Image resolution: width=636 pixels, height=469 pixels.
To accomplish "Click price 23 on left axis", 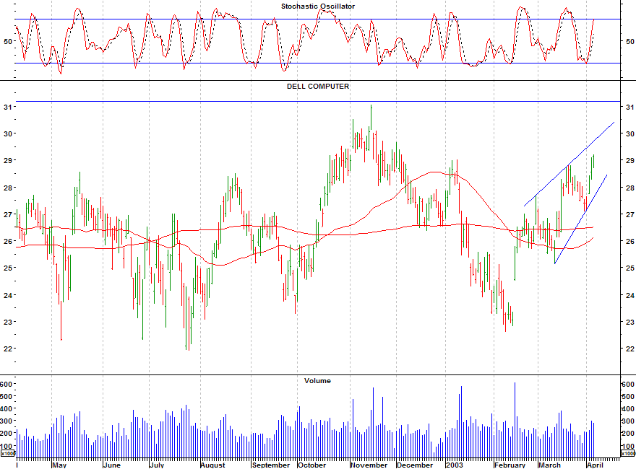I will point(8,322).
